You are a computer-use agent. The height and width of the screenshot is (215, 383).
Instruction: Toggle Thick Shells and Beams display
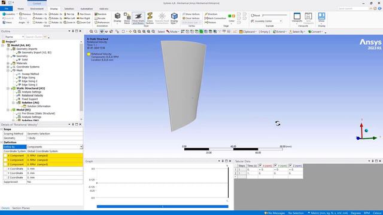pyautogui.click(x=138, y=19)
